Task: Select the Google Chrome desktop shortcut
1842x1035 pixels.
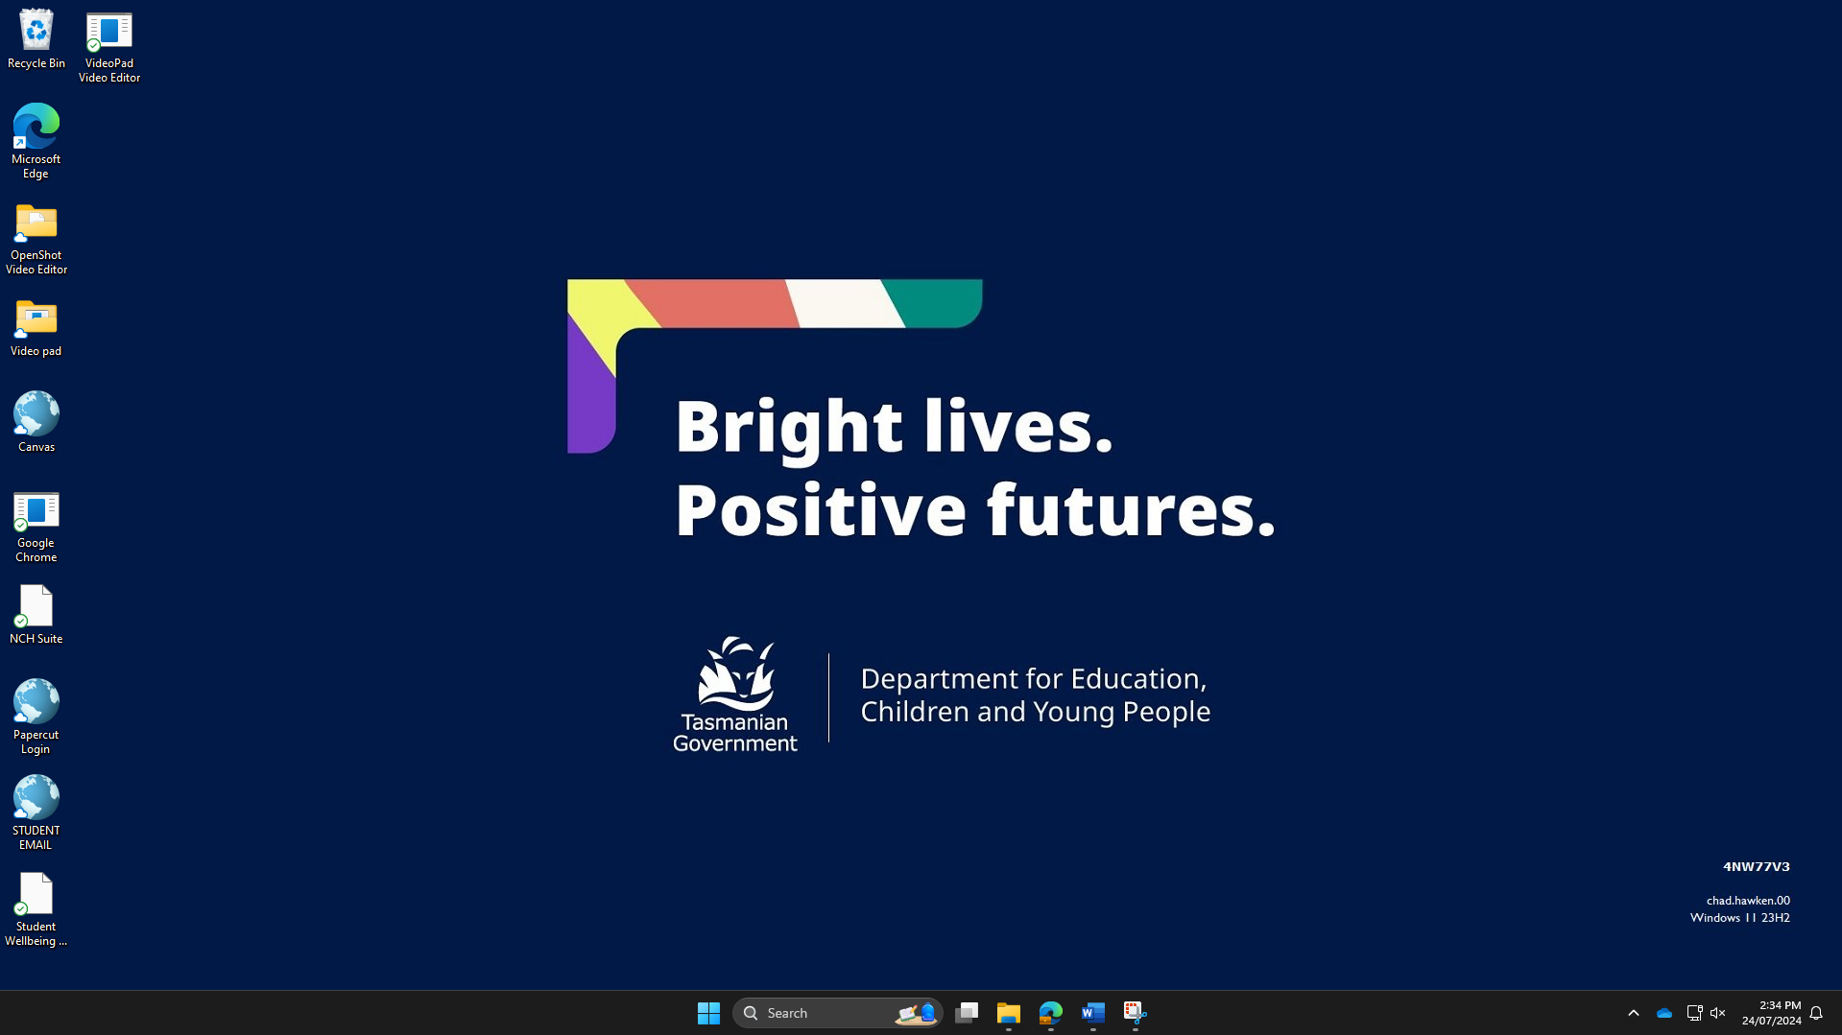Action: coord(36,527)
